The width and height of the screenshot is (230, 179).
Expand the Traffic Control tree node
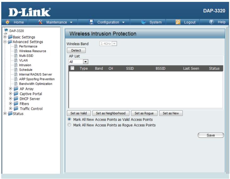(10, 108)
